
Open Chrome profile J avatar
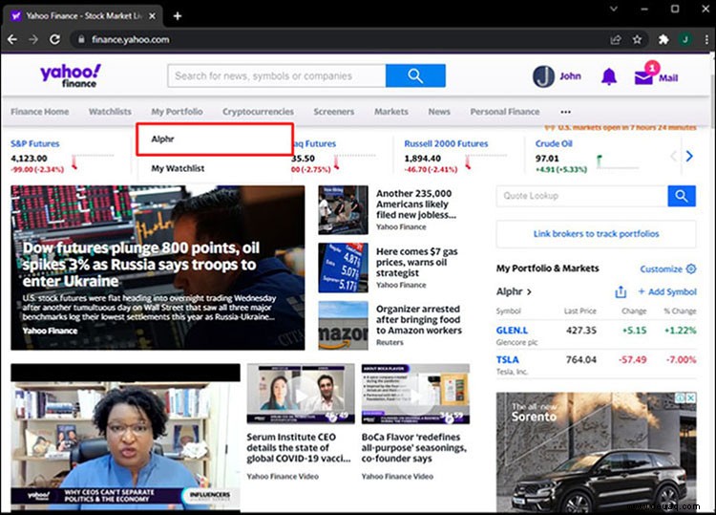684,40
